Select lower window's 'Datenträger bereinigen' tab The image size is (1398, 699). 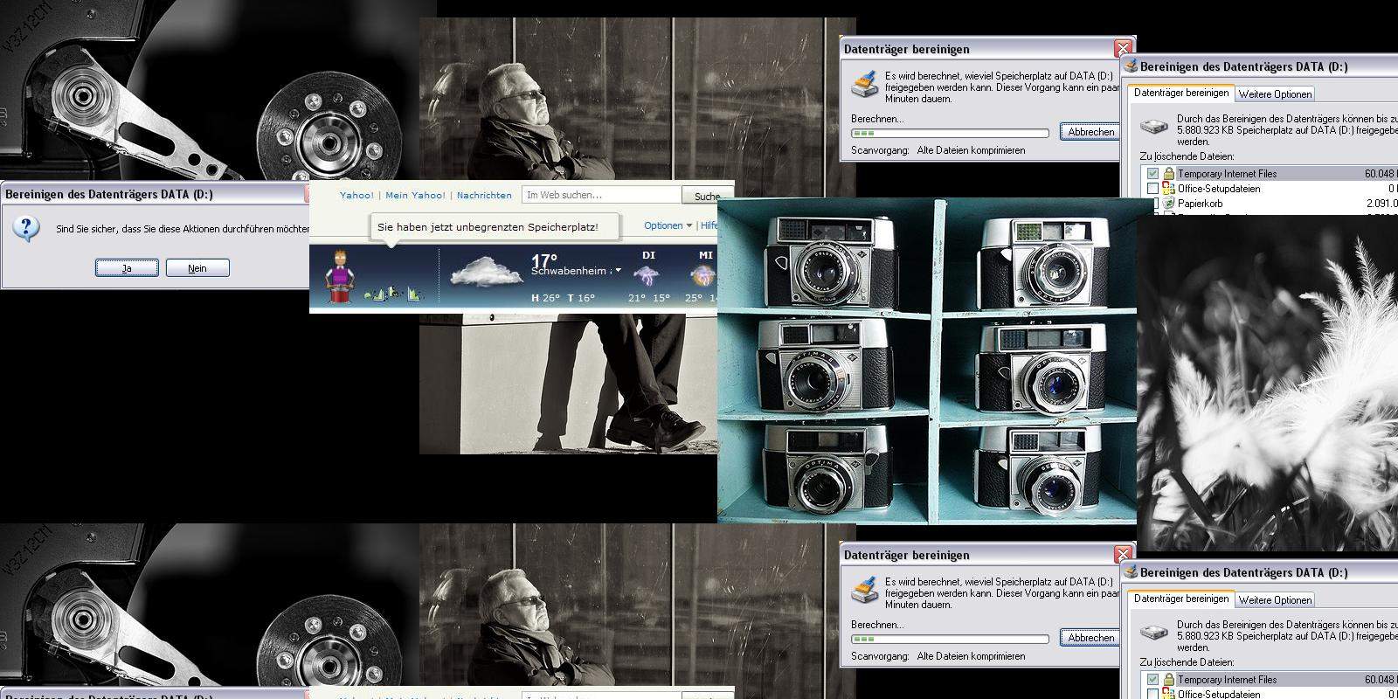(x=1181, y=599)
